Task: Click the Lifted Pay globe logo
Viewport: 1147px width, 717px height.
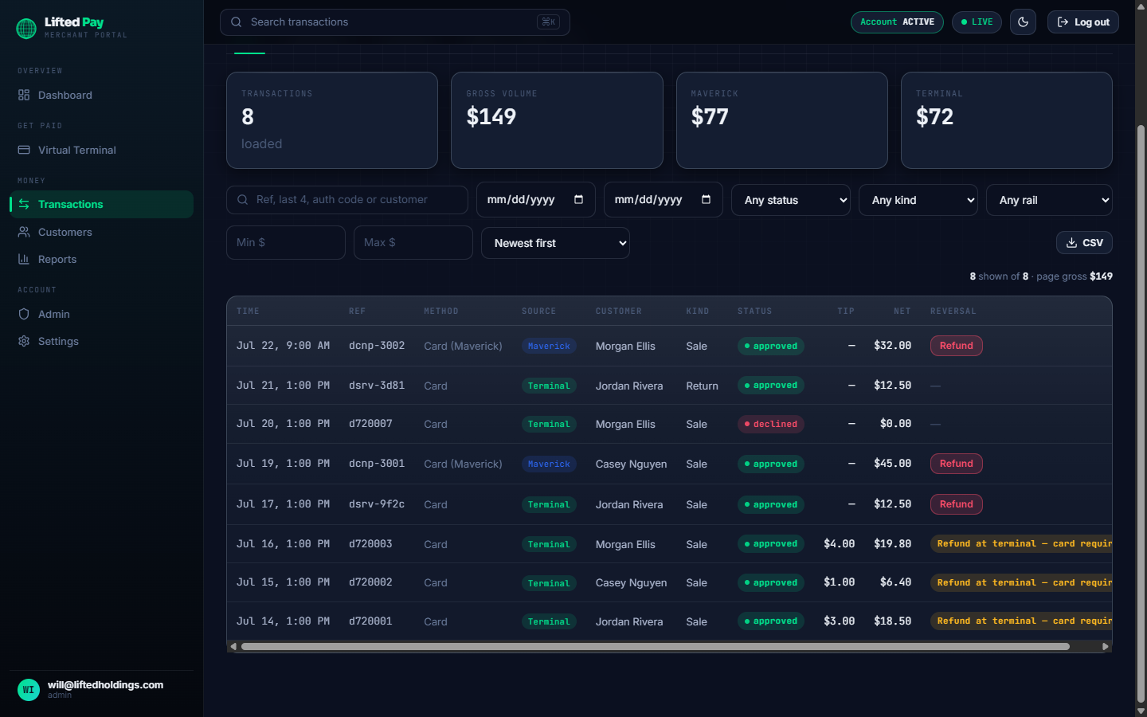Action: [x=26, y=29]
